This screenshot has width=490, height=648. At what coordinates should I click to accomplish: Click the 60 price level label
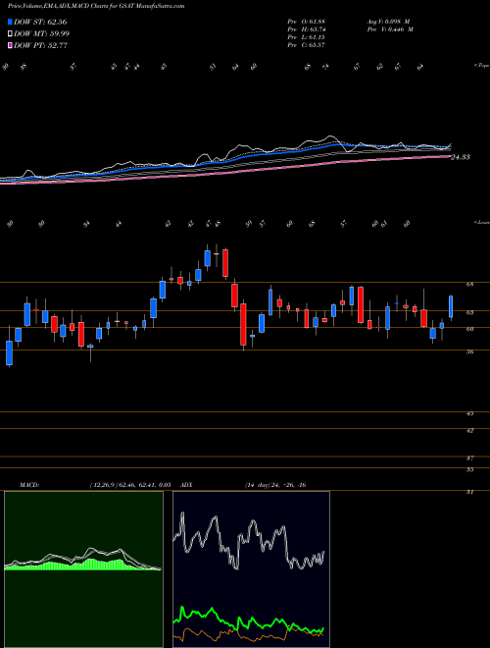pos(470,329)
